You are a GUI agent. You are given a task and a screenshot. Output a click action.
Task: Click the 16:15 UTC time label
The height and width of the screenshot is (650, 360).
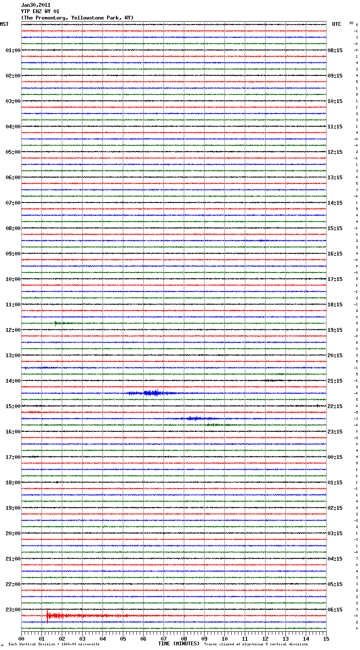point(335,254)
